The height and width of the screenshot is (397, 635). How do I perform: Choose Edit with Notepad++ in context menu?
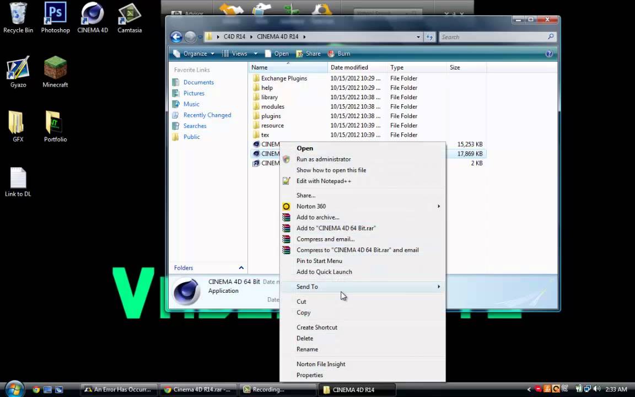(363, 181)
